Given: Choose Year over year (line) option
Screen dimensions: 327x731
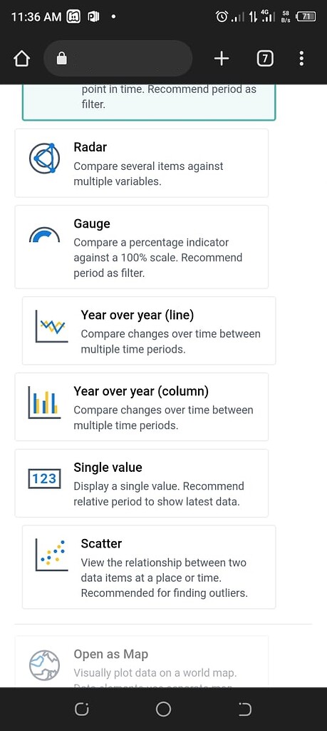Looking at the screenshot, I should [x=149, y=331].
